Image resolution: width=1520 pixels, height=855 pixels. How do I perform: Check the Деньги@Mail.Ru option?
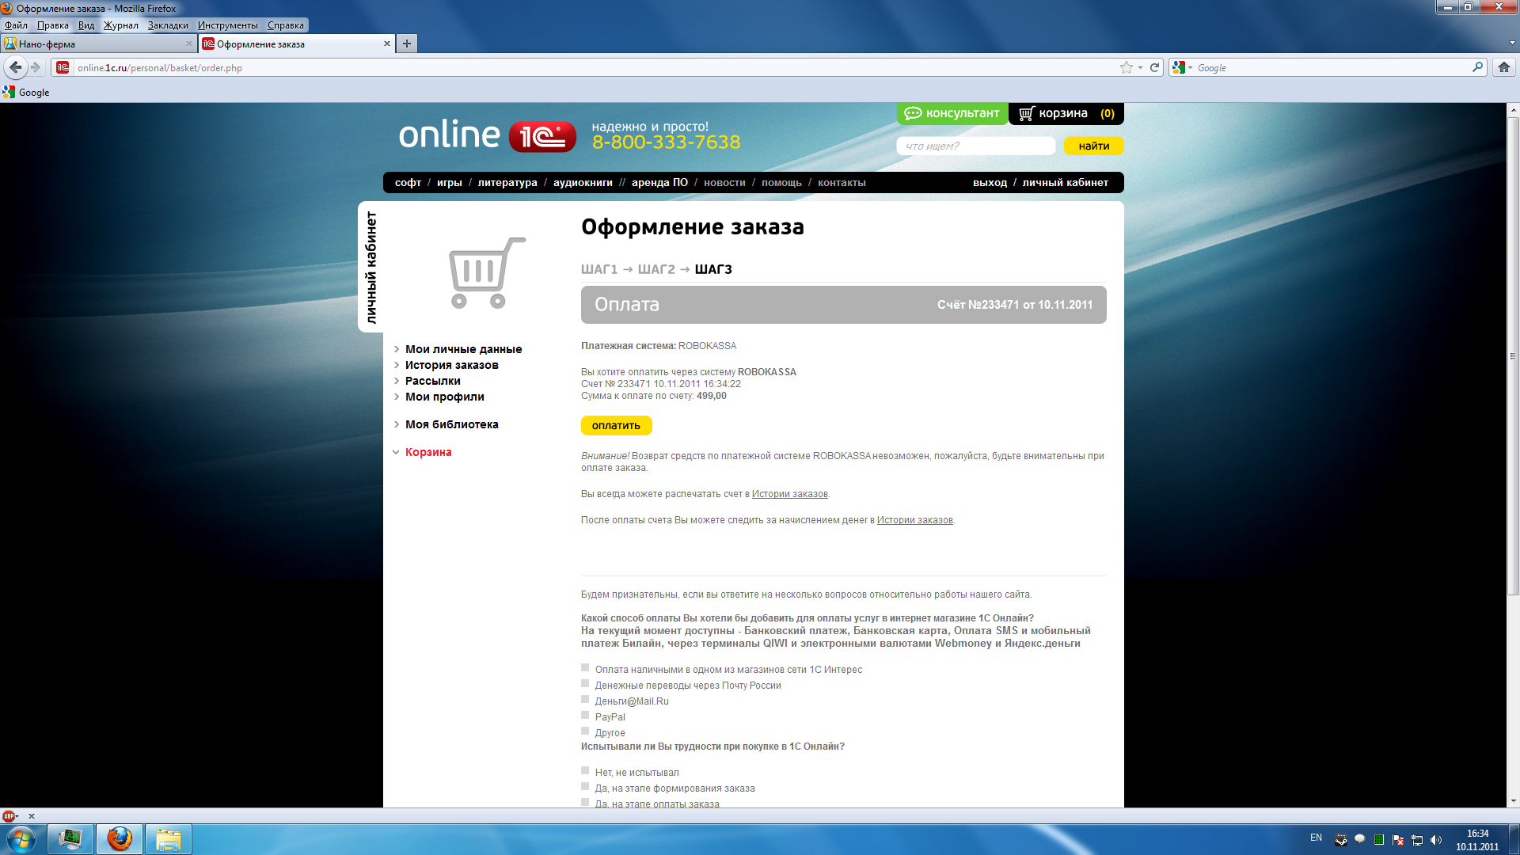585,699
